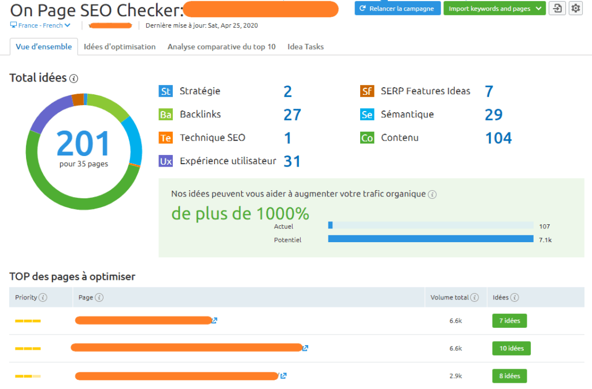This screenshot has height=389, width=592.
Task: Select the Stratégie category icon
Action: (x=165, y=91)
